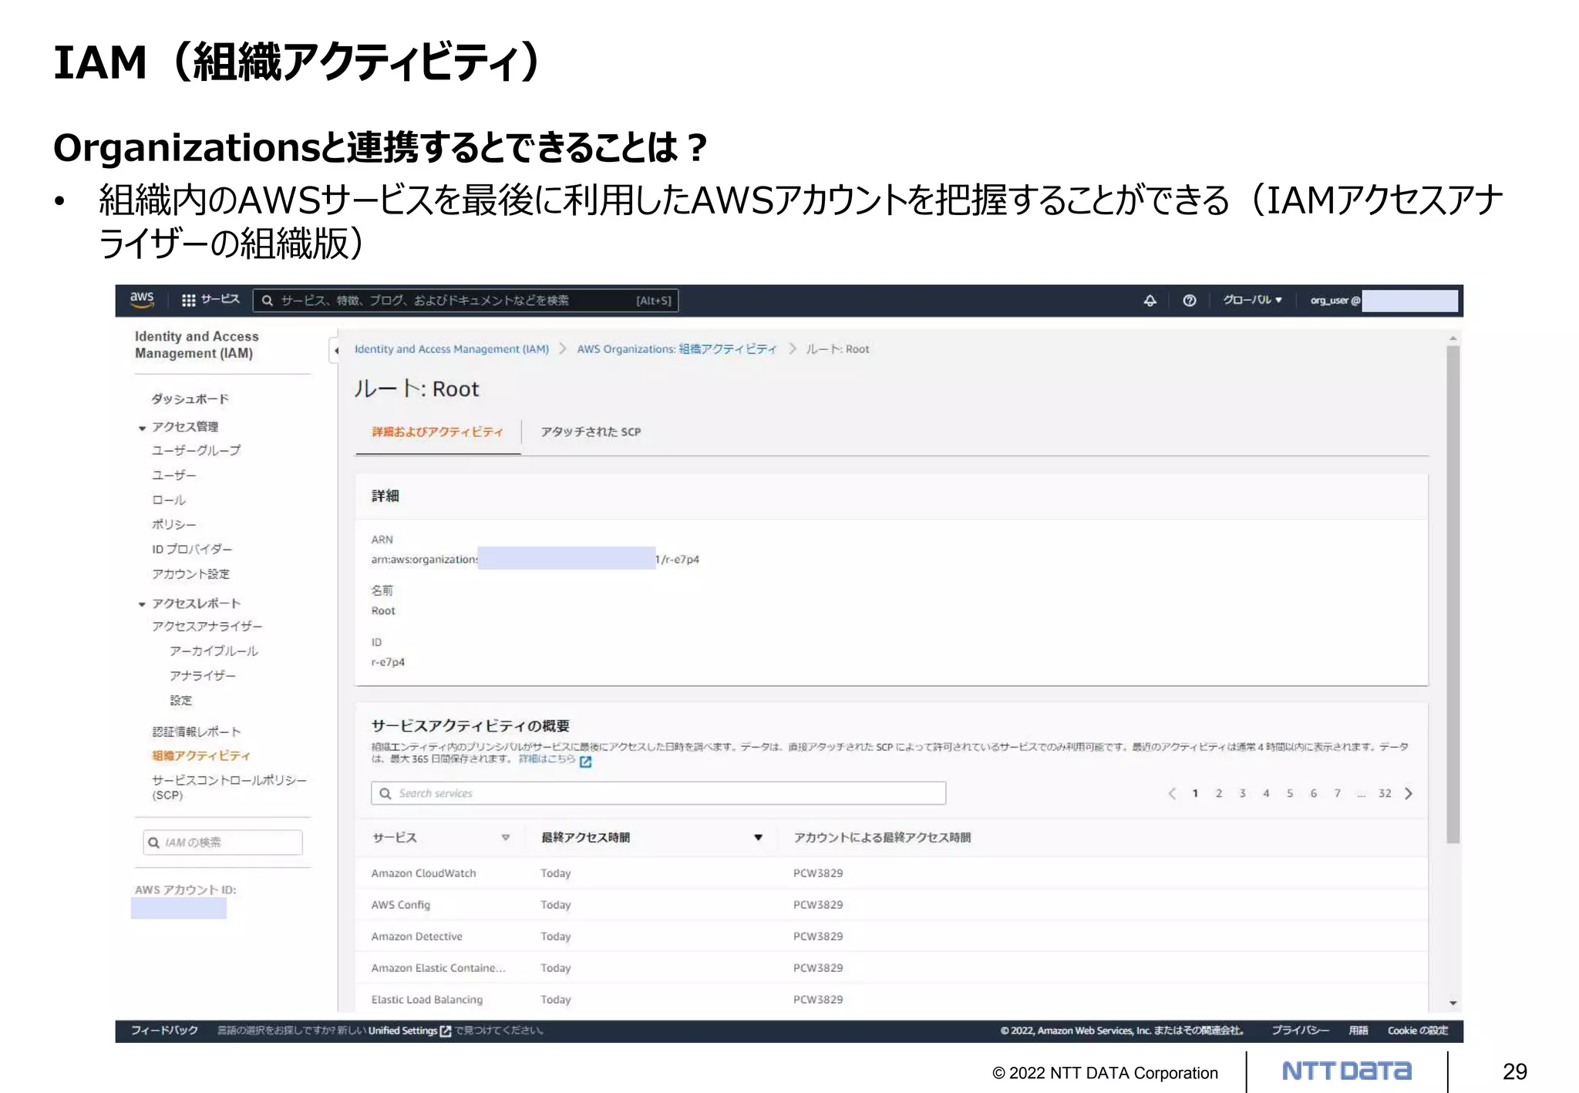This screenshot has width=1579, height=1093.
Task: Focus the IAM の検索 field
Action: (x=223, y=842)
